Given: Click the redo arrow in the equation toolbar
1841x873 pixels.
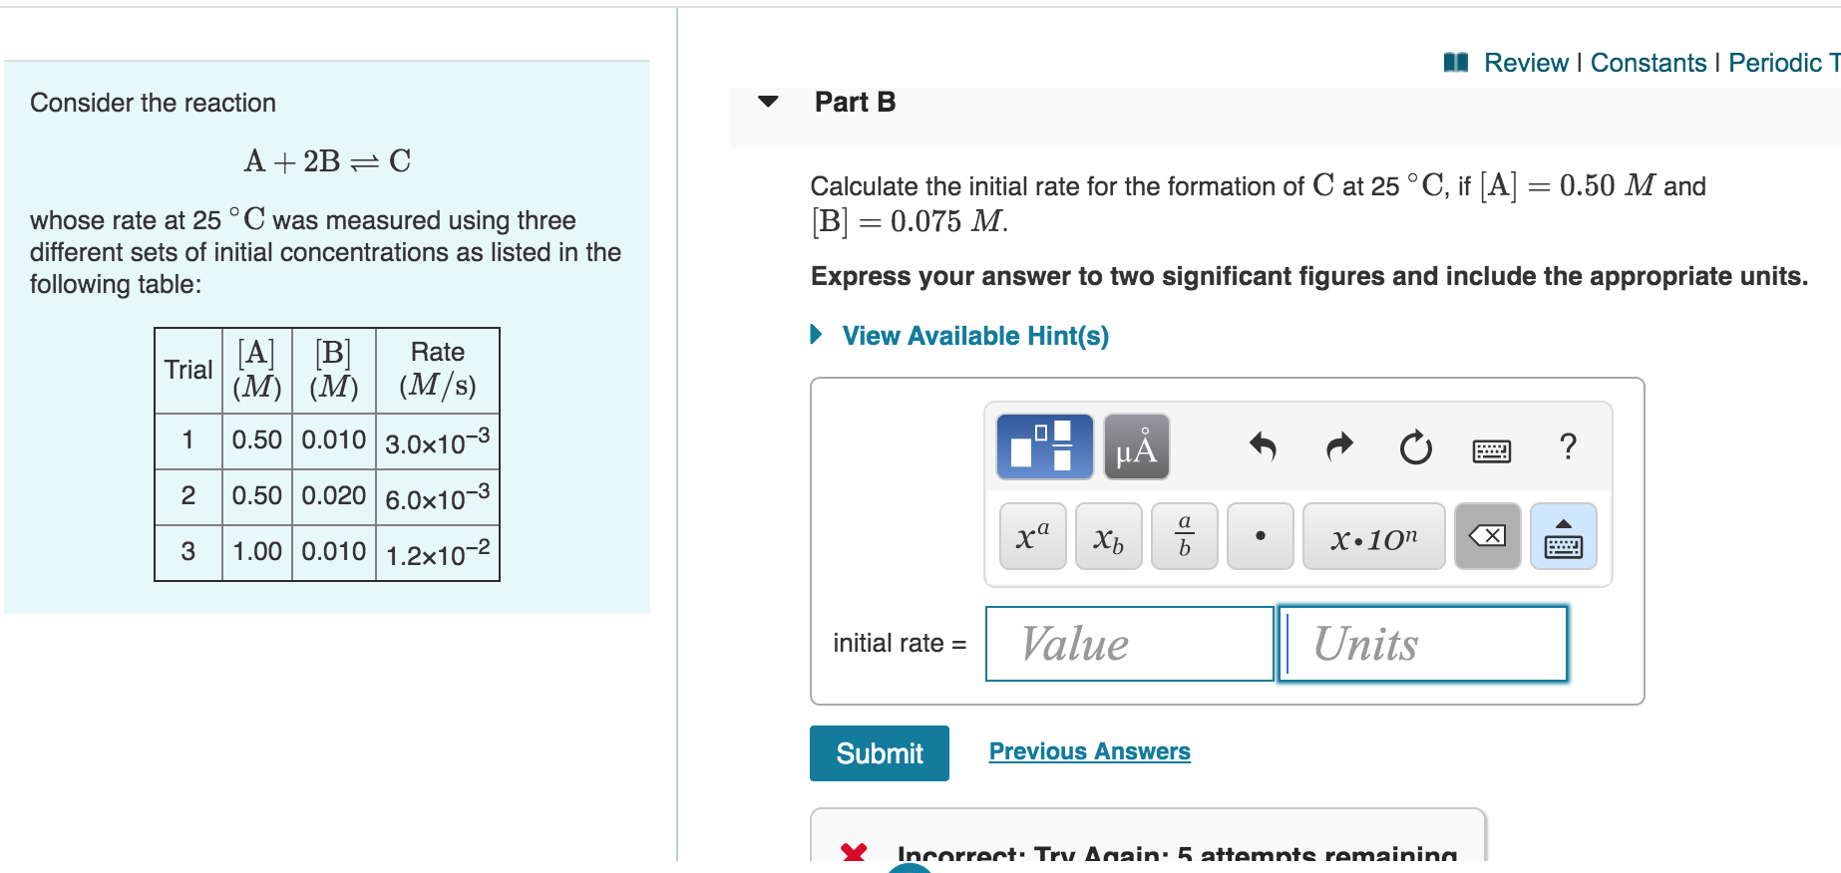Looking at the screenshot, I should pos(1339,447).
